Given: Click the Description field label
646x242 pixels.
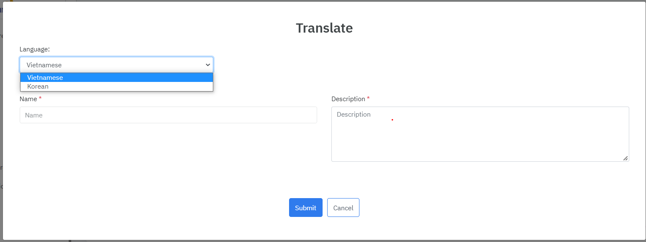Looking at the screenshot, I should (348, 99).
